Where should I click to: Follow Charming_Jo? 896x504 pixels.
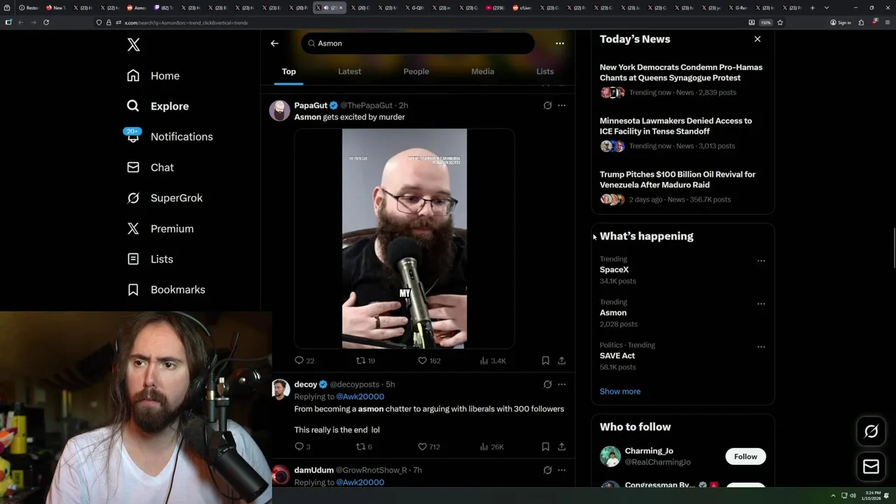(x=745, y=456)
